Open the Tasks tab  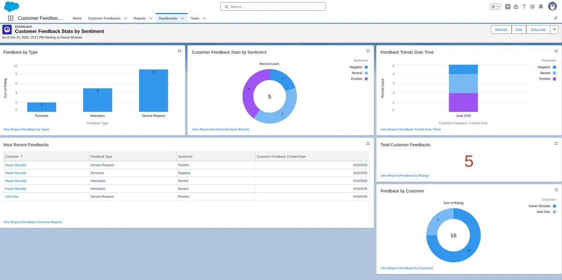click(195, 18)
